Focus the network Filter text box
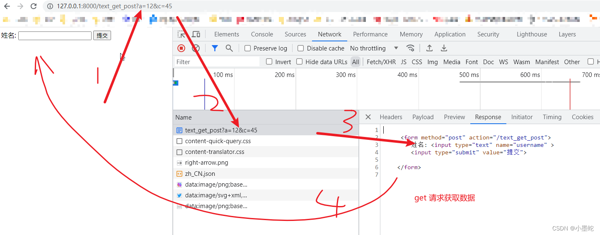The image size is (600, 235). [216, 62]
